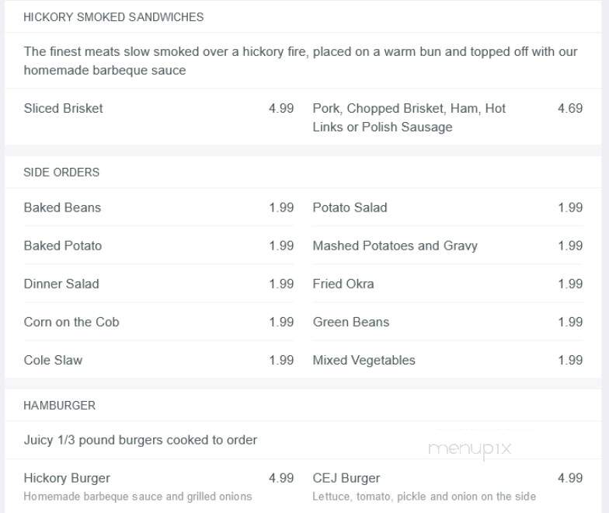This screenshot has width=609, height=513.
Task: Pick the Dinner Salad side
Action: tap(61, 284)
